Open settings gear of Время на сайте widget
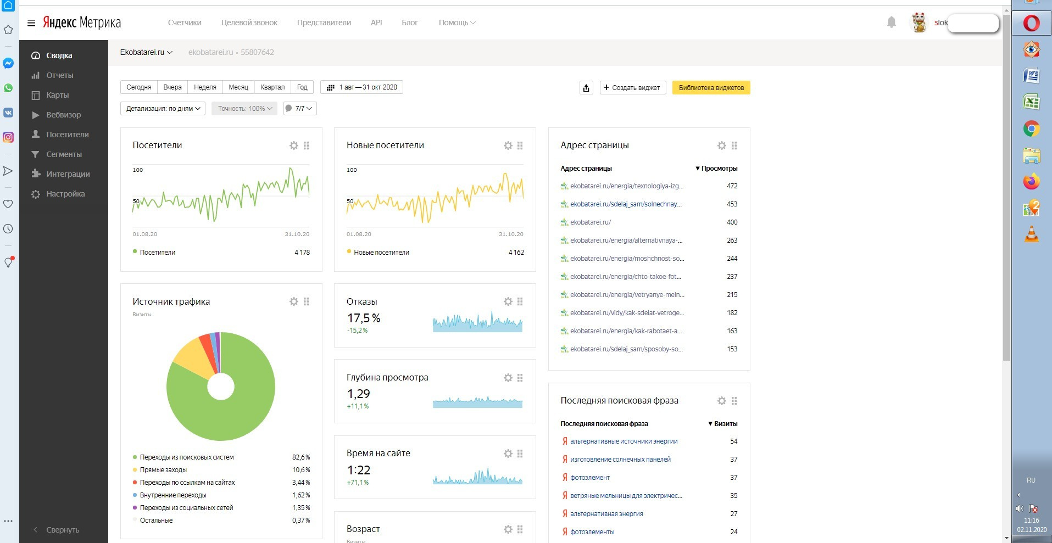 coord(508,454)
